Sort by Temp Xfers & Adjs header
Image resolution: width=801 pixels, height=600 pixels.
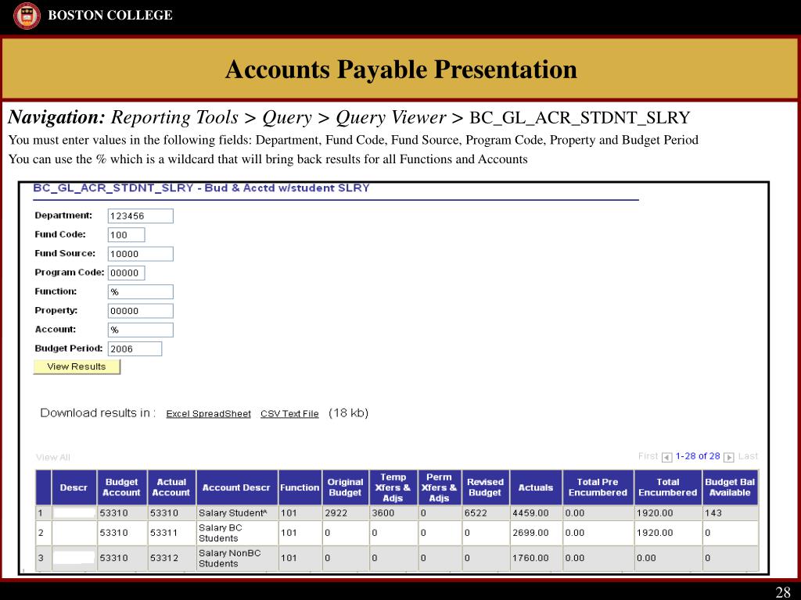tap(393, 487)
